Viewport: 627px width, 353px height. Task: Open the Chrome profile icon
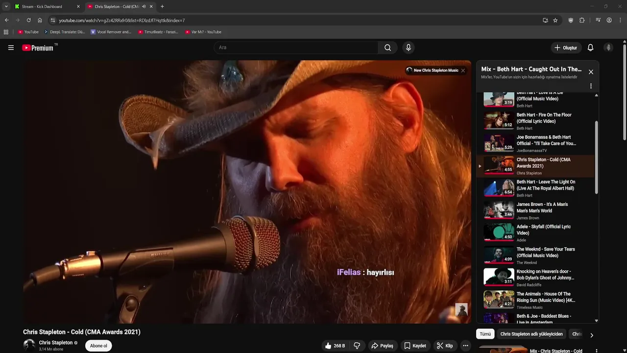[x=609, y=20]
